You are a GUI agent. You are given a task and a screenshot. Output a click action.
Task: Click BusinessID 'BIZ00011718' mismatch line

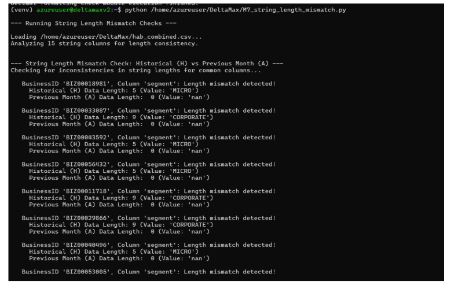pyautogui.click(x=148, y=191)
